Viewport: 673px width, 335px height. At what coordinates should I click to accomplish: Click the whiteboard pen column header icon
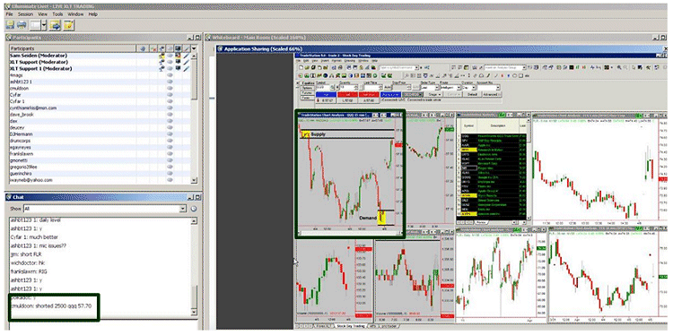click(187, 48)
